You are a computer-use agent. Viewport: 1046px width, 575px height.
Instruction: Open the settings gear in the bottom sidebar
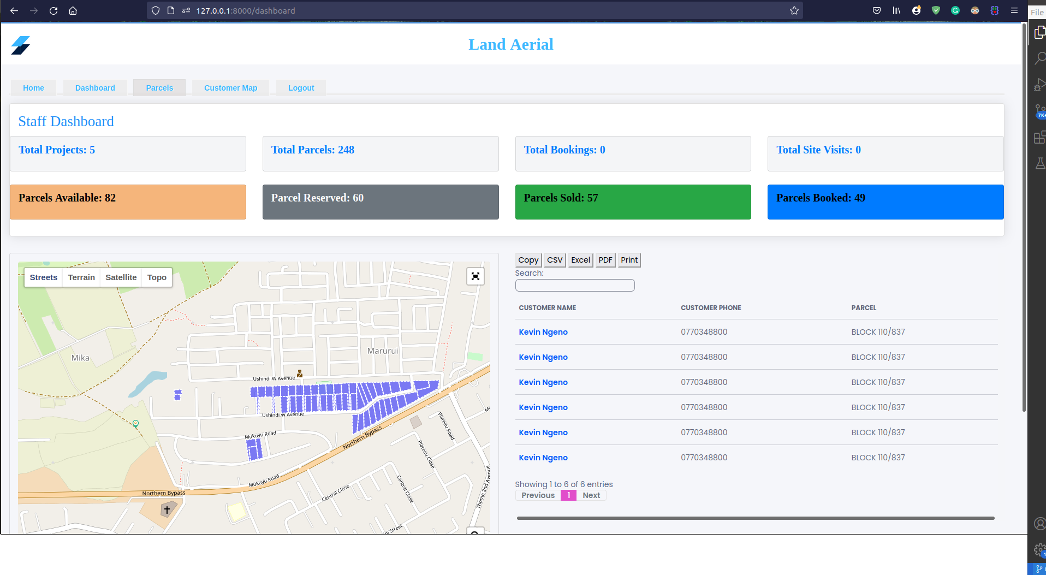pyautogui.click(x=1038, y=550)
